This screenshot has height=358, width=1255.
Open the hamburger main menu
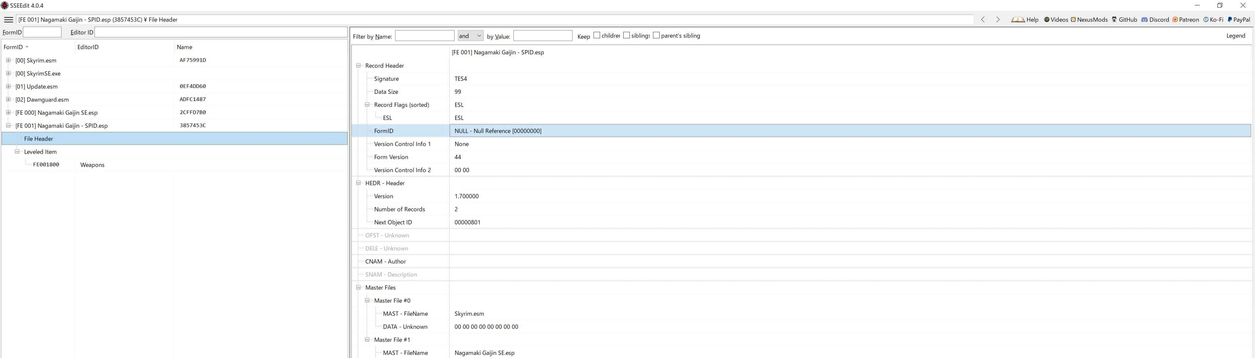click(x=8, y=20)
